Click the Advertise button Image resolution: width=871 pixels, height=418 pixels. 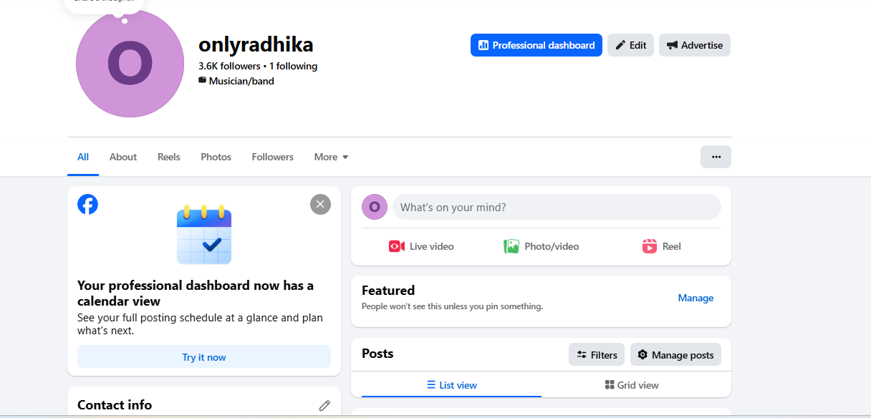(695, 45)
